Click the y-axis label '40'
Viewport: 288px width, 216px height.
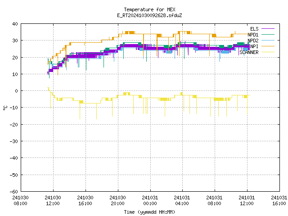15,24
